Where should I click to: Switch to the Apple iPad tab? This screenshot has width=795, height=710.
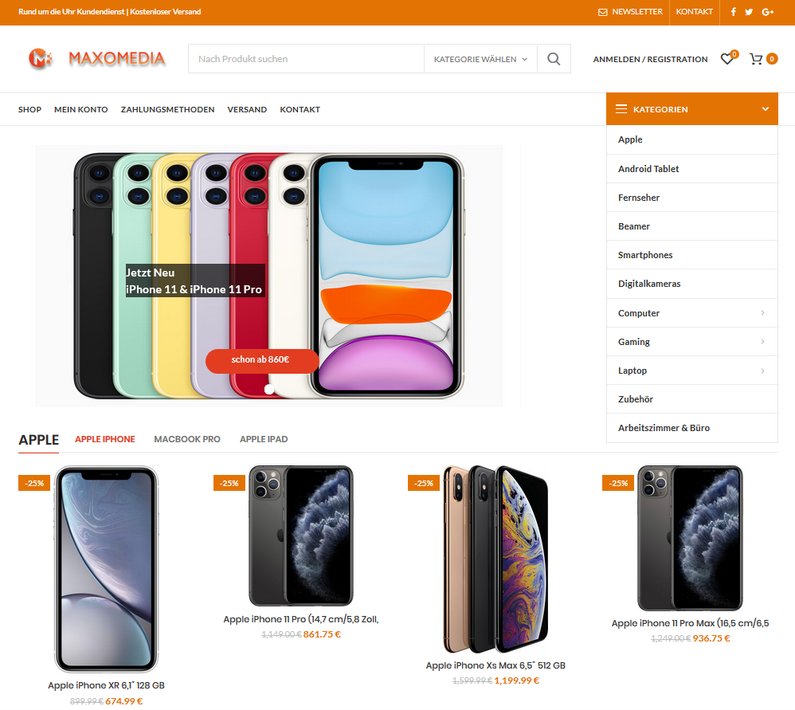[264, 439]
